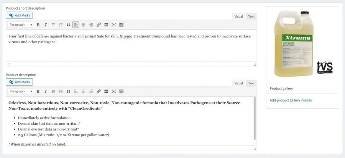Center align text in product description editor
345x158 pixels.
(x=83, y=91)
